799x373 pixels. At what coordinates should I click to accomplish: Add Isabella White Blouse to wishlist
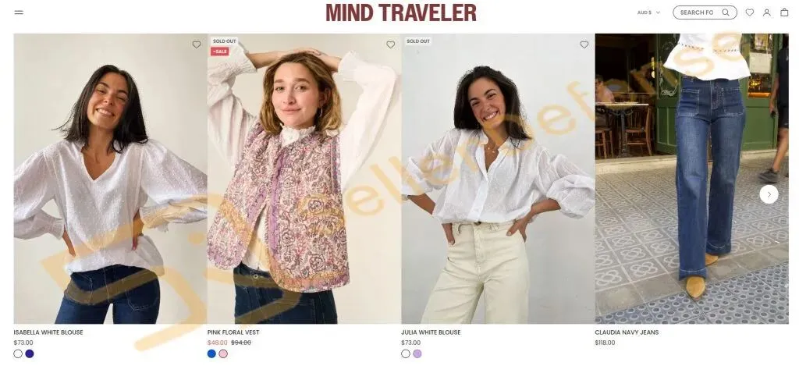pyautogui.click(x=196, y=44)
